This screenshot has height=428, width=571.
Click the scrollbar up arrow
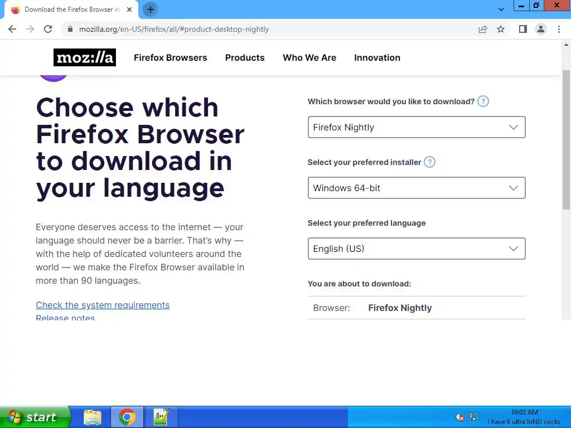(x=566, y=45)
